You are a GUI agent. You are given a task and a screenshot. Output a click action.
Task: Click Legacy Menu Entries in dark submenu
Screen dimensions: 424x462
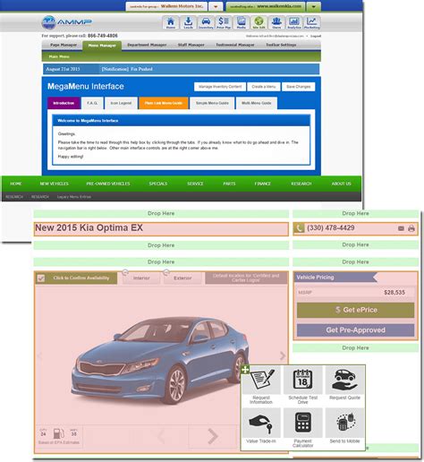[74, 197]
